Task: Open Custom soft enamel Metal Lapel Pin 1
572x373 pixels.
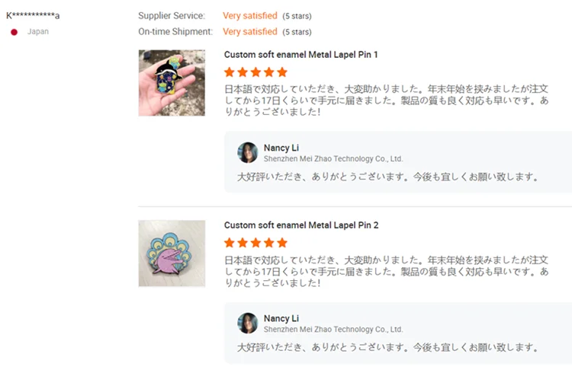Action: click(x=300, y=55)
